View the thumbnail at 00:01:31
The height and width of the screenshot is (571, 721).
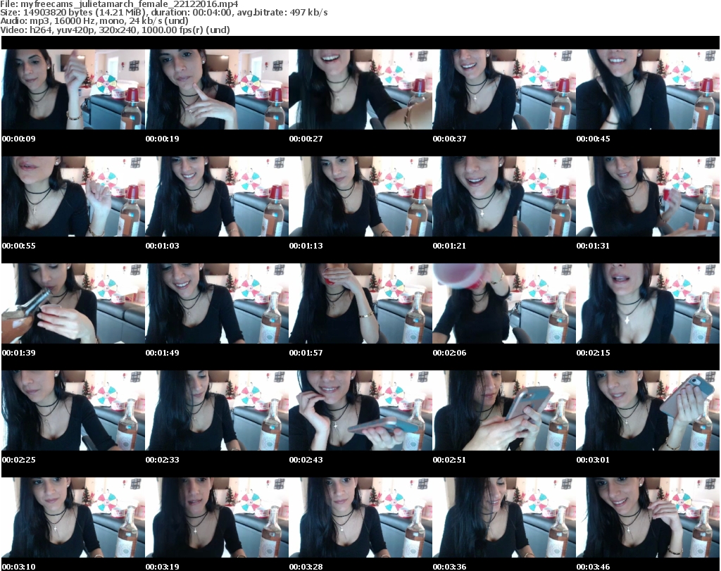[648, 196]
